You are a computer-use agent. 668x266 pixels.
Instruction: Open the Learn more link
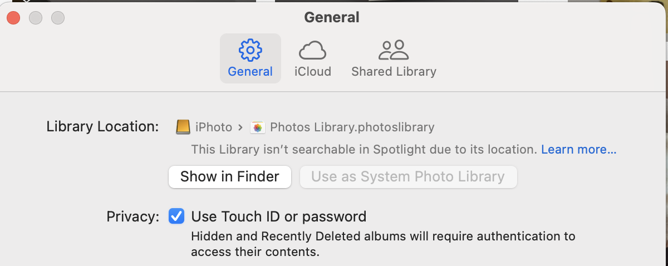(x=578, y=149)
